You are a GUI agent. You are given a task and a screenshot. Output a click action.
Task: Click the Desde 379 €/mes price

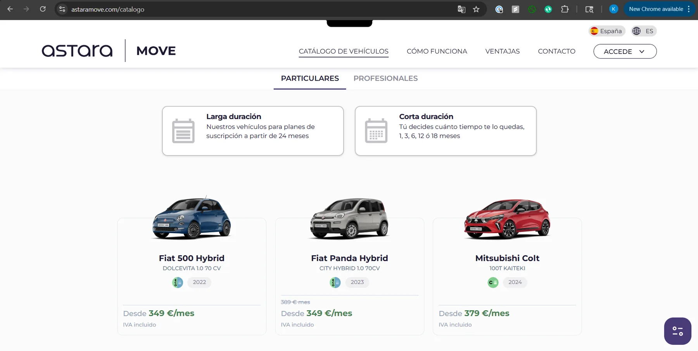pos(474,313)
